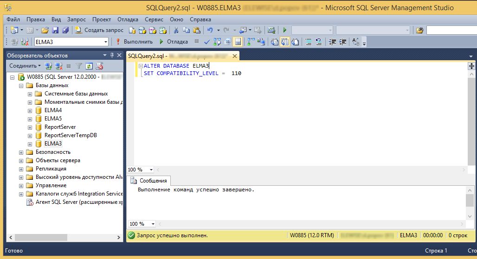Select the ReportServerTempDB database
The width and height of the screenshot is (477, 259).
[x=71, y=135]
